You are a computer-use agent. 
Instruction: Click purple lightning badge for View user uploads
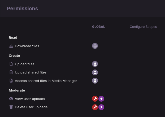[101, 99]
